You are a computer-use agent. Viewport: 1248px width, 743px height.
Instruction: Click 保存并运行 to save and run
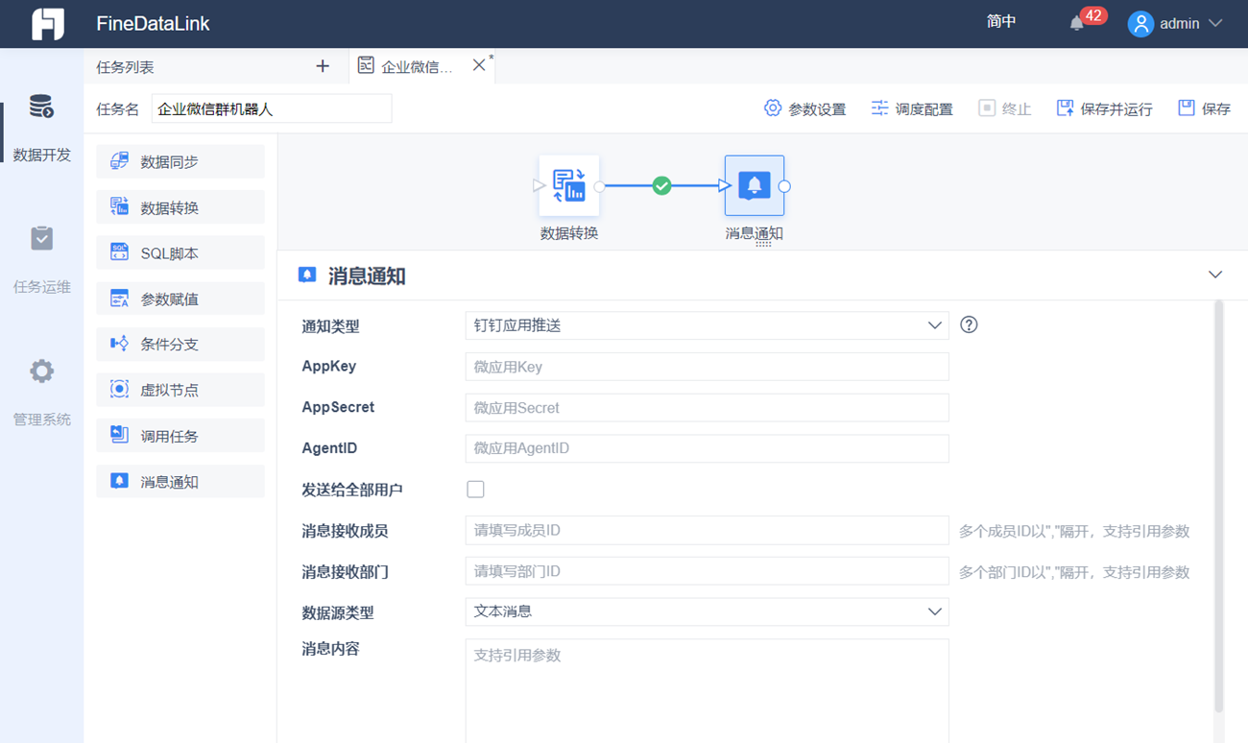pyautogui.click(x=1104, y=108)
